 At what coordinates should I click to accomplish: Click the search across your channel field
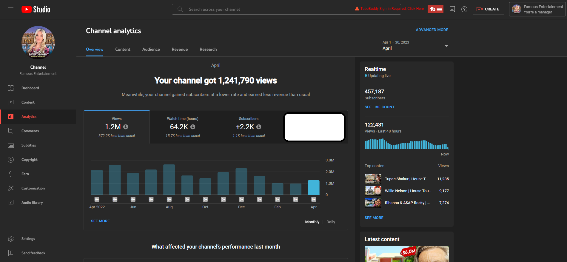[286, 9]
